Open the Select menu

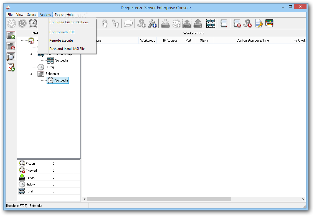click(31, 15)
